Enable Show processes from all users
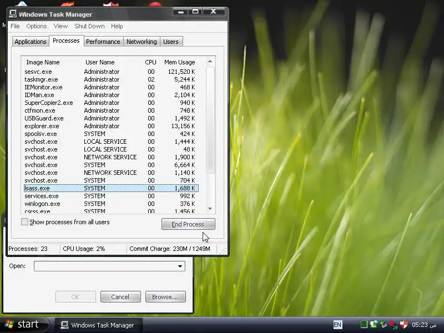 pyautogui.click(x=24, y=222)
